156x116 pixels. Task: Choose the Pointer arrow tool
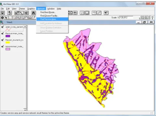6,18
